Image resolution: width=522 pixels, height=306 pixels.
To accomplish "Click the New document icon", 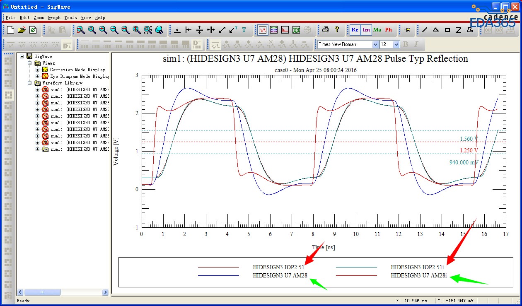I will tap(10, 30).
